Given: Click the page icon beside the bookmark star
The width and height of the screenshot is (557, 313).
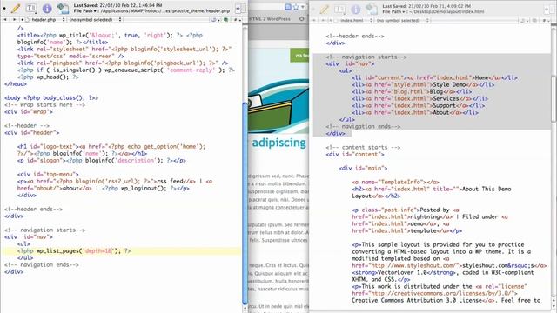Looking at the screenshot, I should pyautogui.click(x=288, y=7).
